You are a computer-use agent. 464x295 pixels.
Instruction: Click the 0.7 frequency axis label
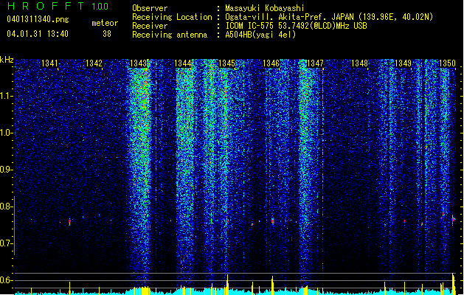coord(6,243)
